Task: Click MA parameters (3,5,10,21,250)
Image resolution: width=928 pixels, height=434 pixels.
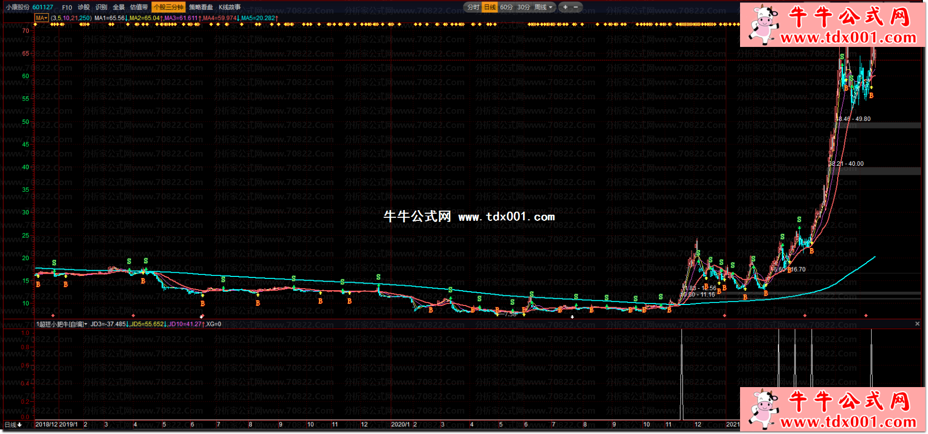Action: pos(72,18)
